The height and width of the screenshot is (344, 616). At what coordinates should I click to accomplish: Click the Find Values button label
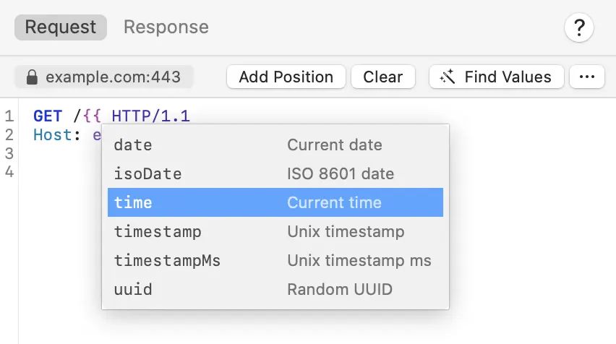point(508,77)
